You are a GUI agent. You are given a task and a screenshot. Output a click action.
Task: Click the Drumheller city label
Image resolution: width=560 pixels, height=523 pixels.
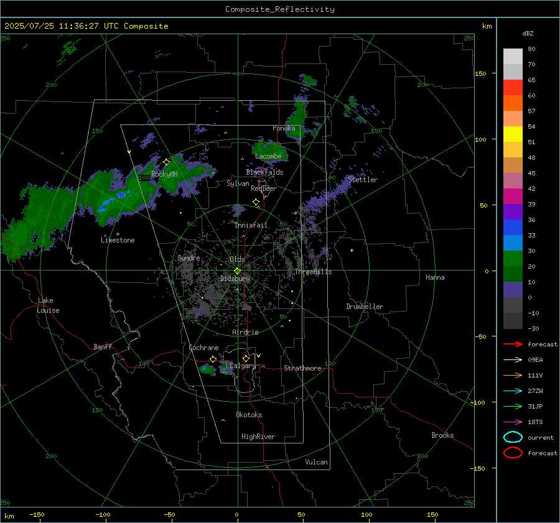click(365, 307)
